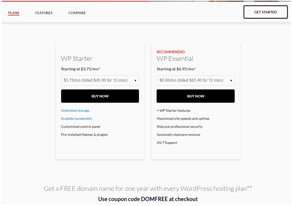Image resolution: width=292 pixels, height=206 pixels.
Task: Go to the Compare tab
Action: (77, 13)
